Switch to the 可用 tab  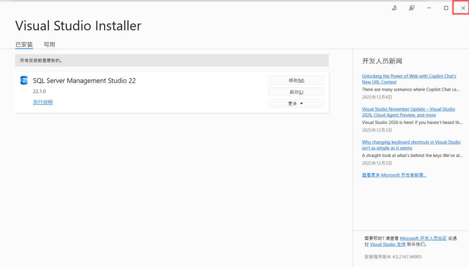[49, 45]
